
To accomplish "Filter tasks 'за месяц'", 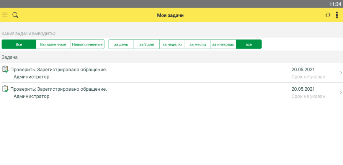I will point(198,44).
